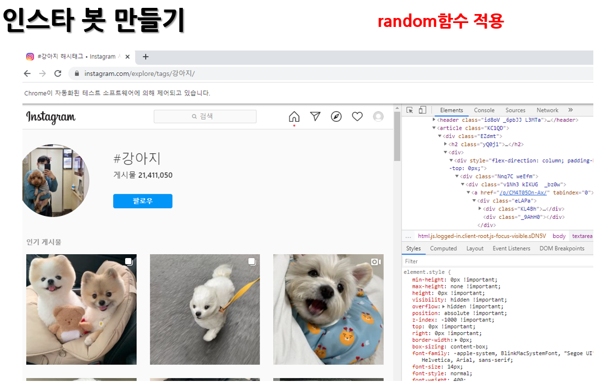Open Instagram direct messages paper plane icon
Viewport: 604px width, 386px height.
click(316, 116)
